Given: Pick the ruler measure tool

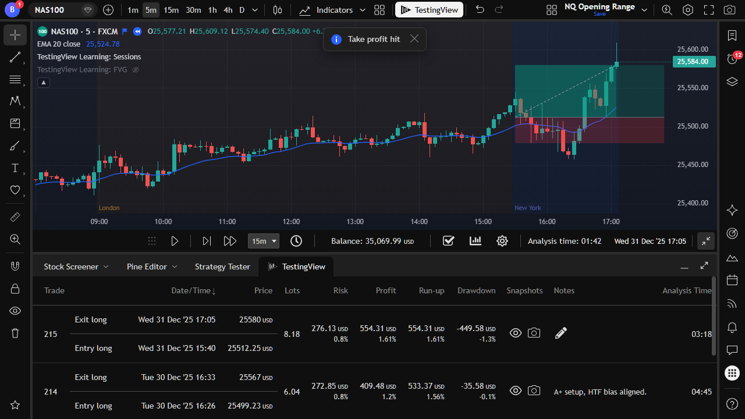Looking at the screenshot, I should point(15,217).
